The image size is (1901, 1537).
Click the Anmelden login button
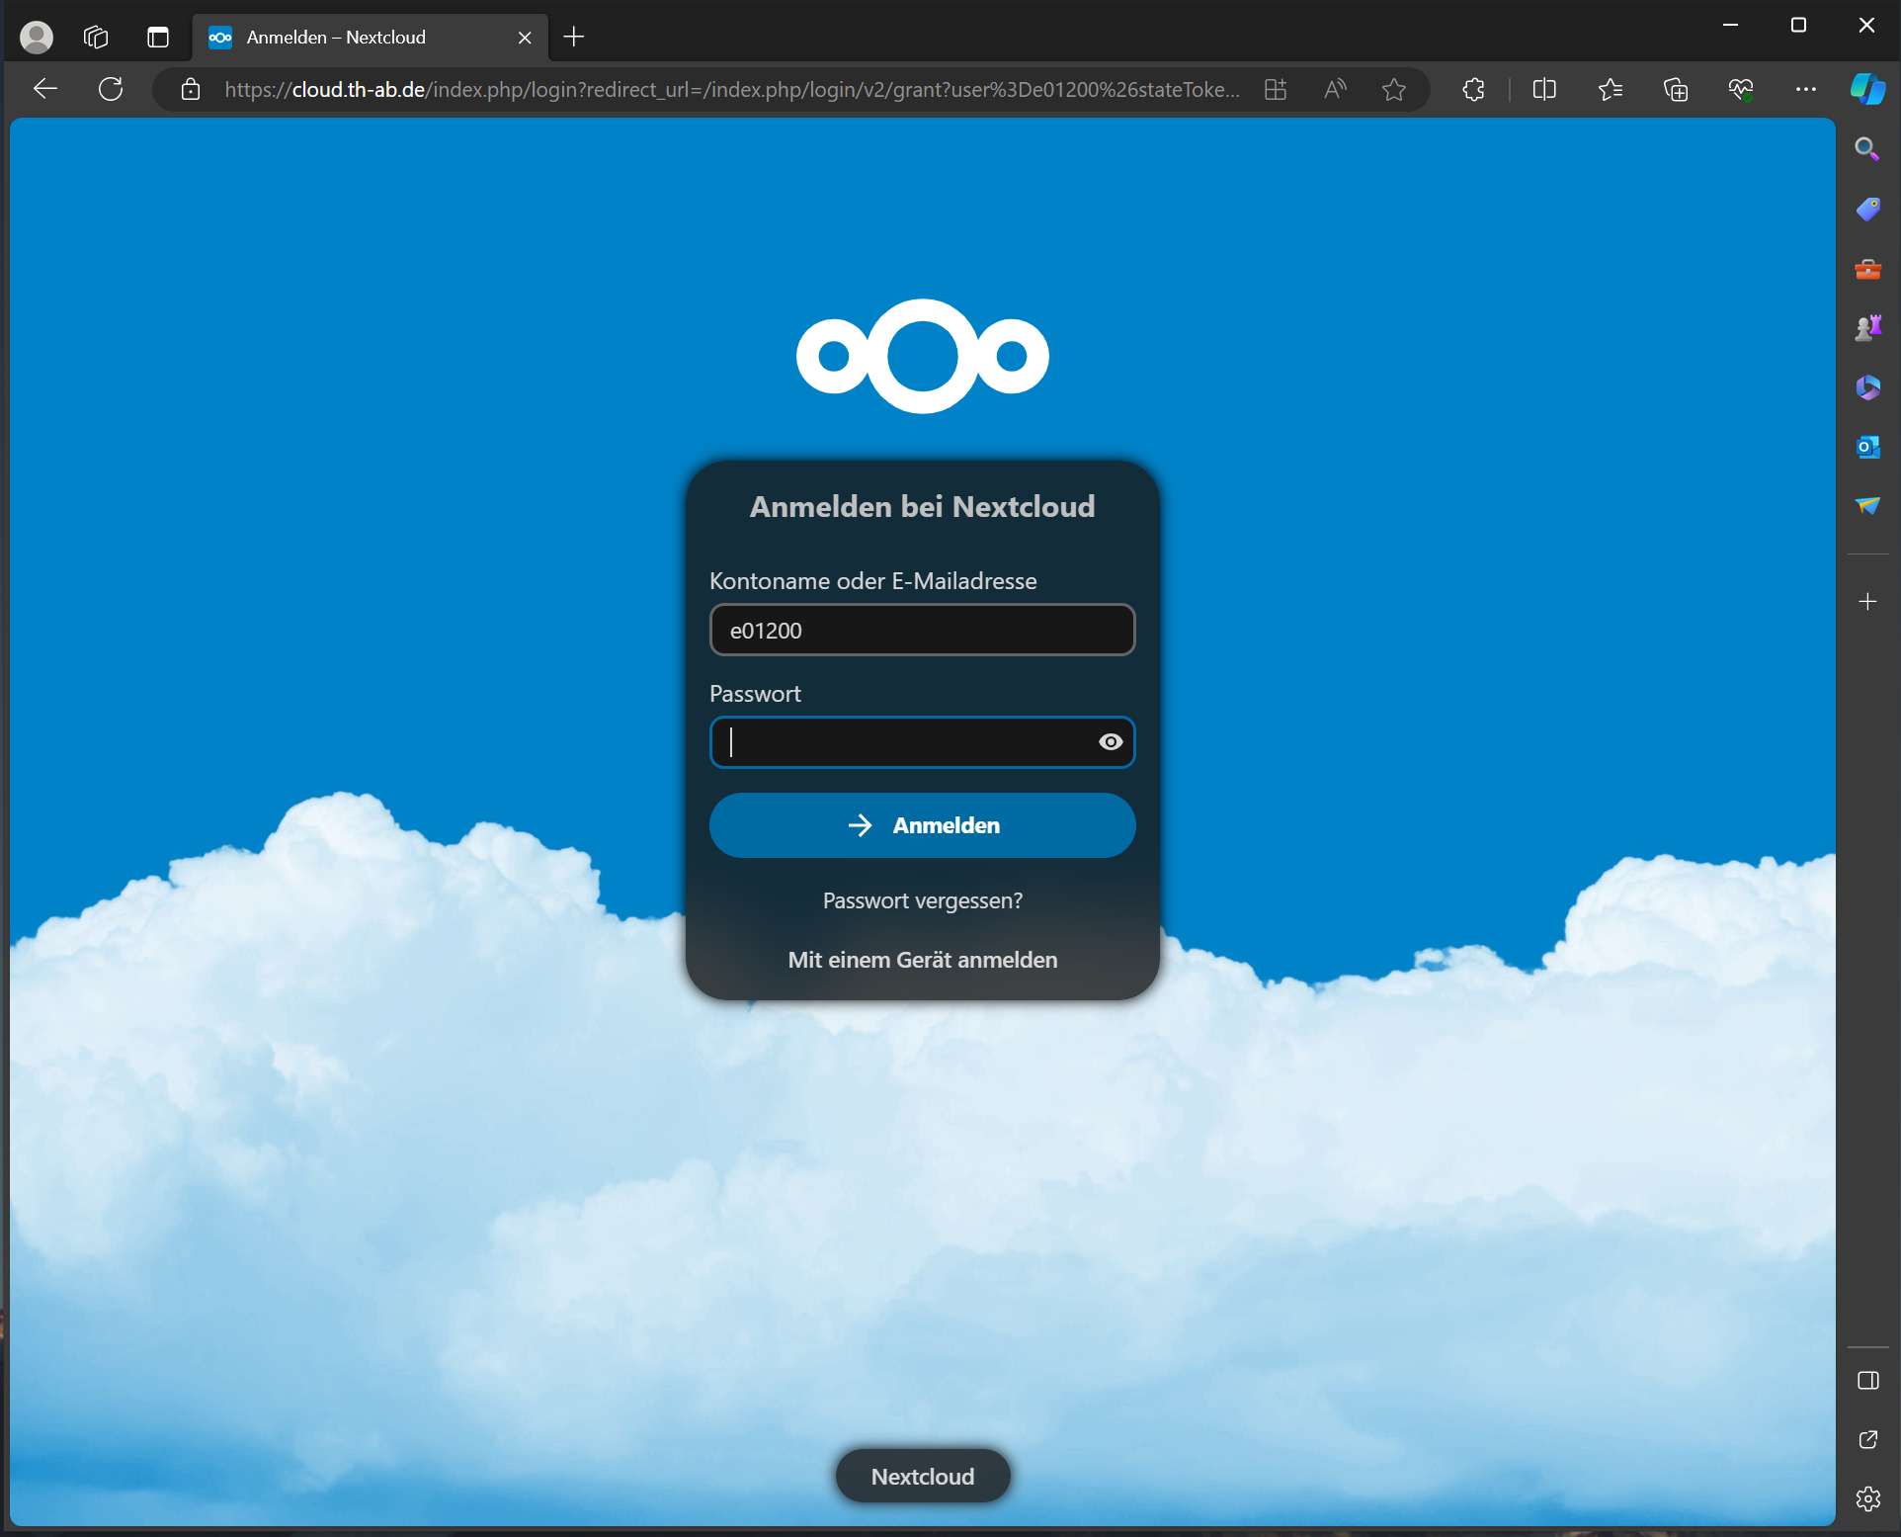(923, 825)
